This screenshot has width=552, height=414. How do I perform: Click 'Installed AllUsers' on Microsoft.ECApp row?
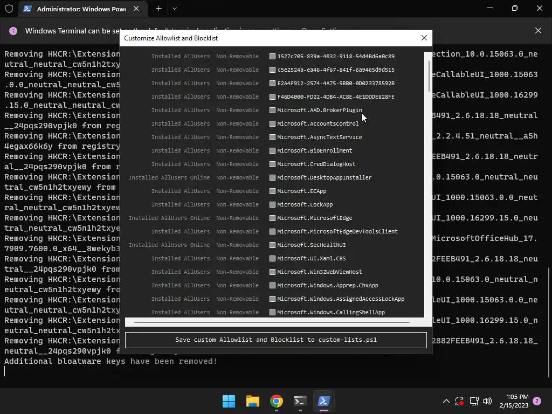point(181,191)
